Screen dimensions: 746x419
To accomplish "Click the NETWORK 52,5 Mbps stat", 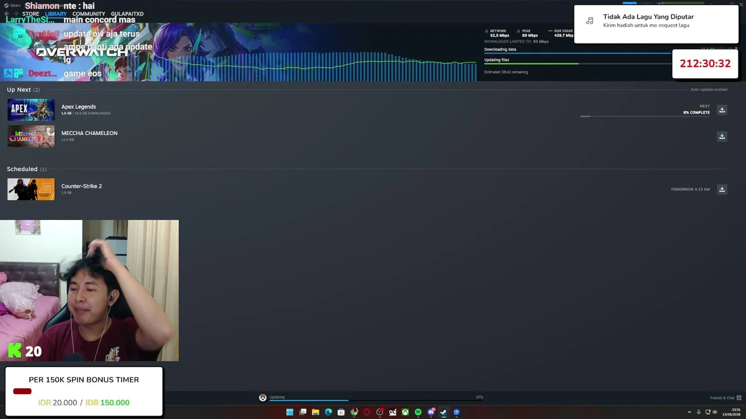I will coord(497,33).
